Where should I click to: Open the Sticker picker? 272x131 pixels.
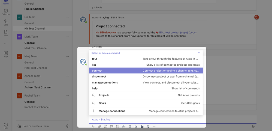point(118,126)
